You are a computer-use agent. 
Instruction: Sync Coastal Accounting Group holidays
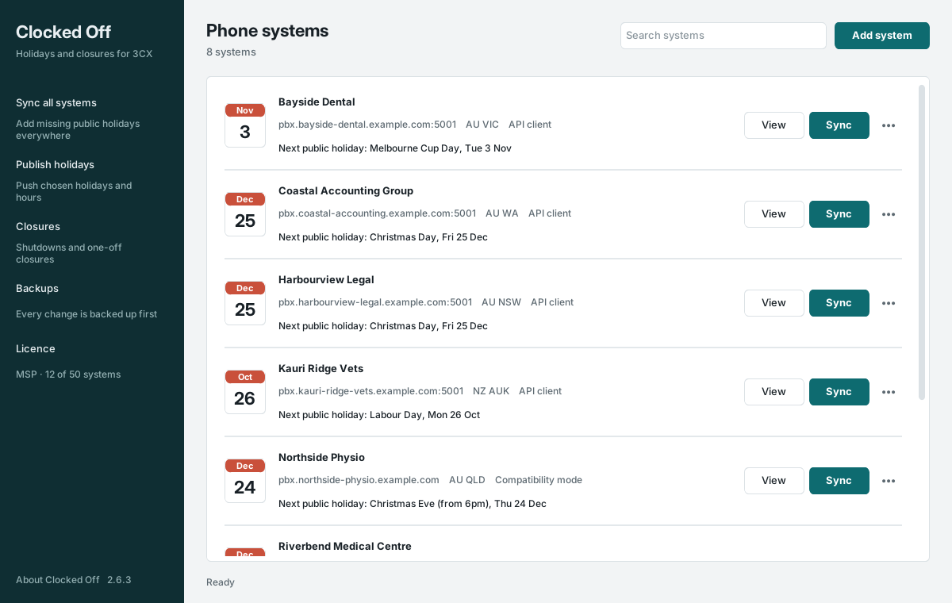[x=839, y=214]
